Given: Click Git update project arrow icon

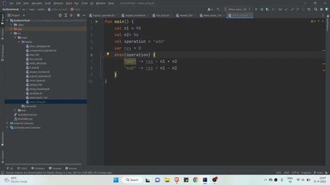Looking at the screenshot, I should pos(286,9).
